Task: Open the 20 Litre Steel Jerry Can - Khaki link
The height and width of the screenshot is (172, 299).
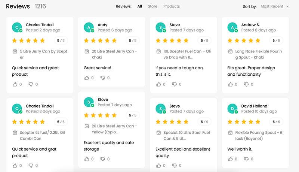Action: 114,54
